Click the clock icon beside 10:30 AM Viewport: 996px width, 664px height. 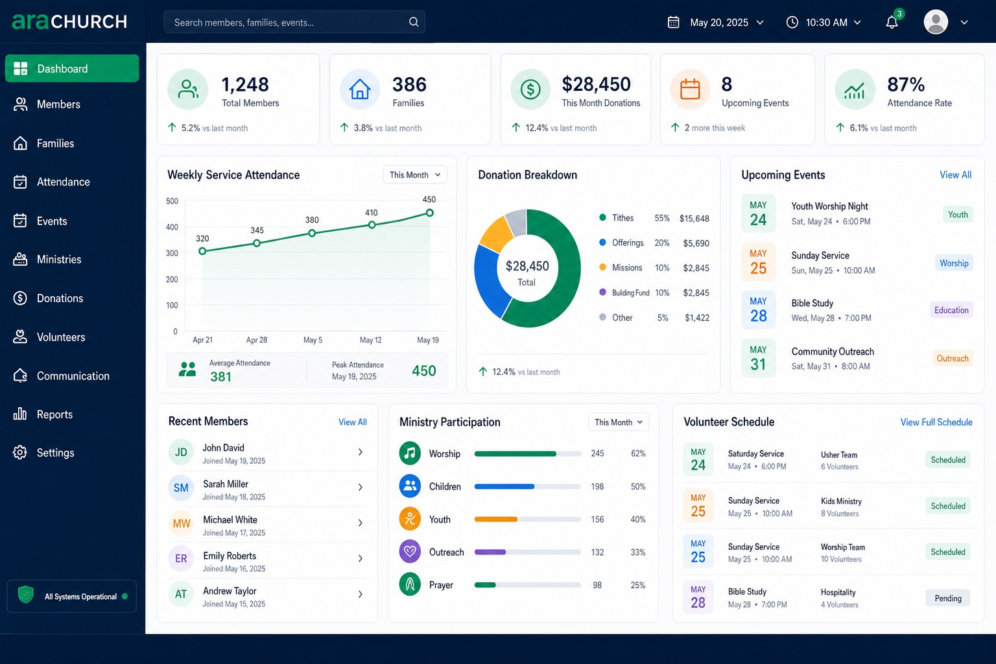(792, 22)
